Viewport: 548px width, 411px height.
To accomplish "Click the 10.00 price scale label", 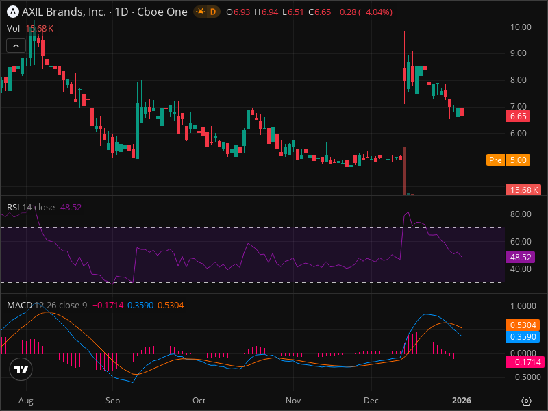I will (521, 27).
